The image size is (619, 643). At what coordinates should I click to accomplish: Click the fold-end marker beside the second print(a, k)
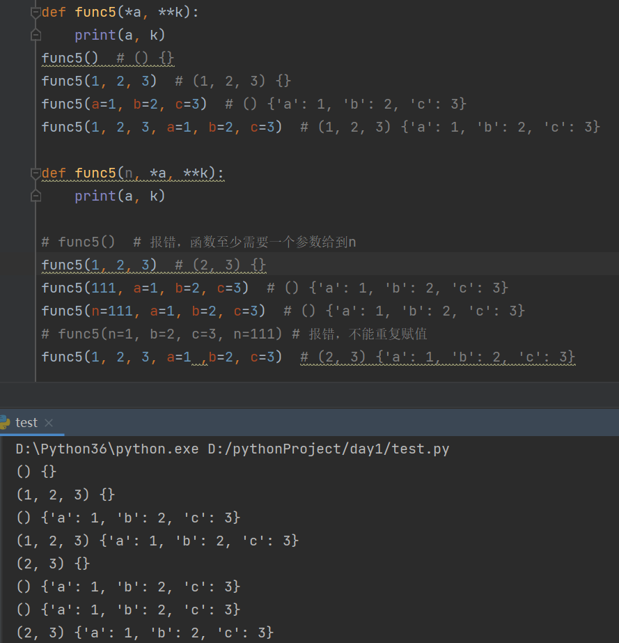[x=36, y=197]
